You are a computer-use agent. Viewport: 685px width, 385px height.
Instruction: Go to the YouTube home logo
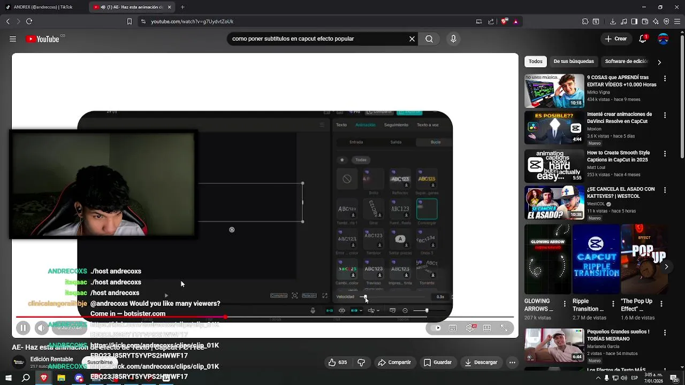click(42, 39)
